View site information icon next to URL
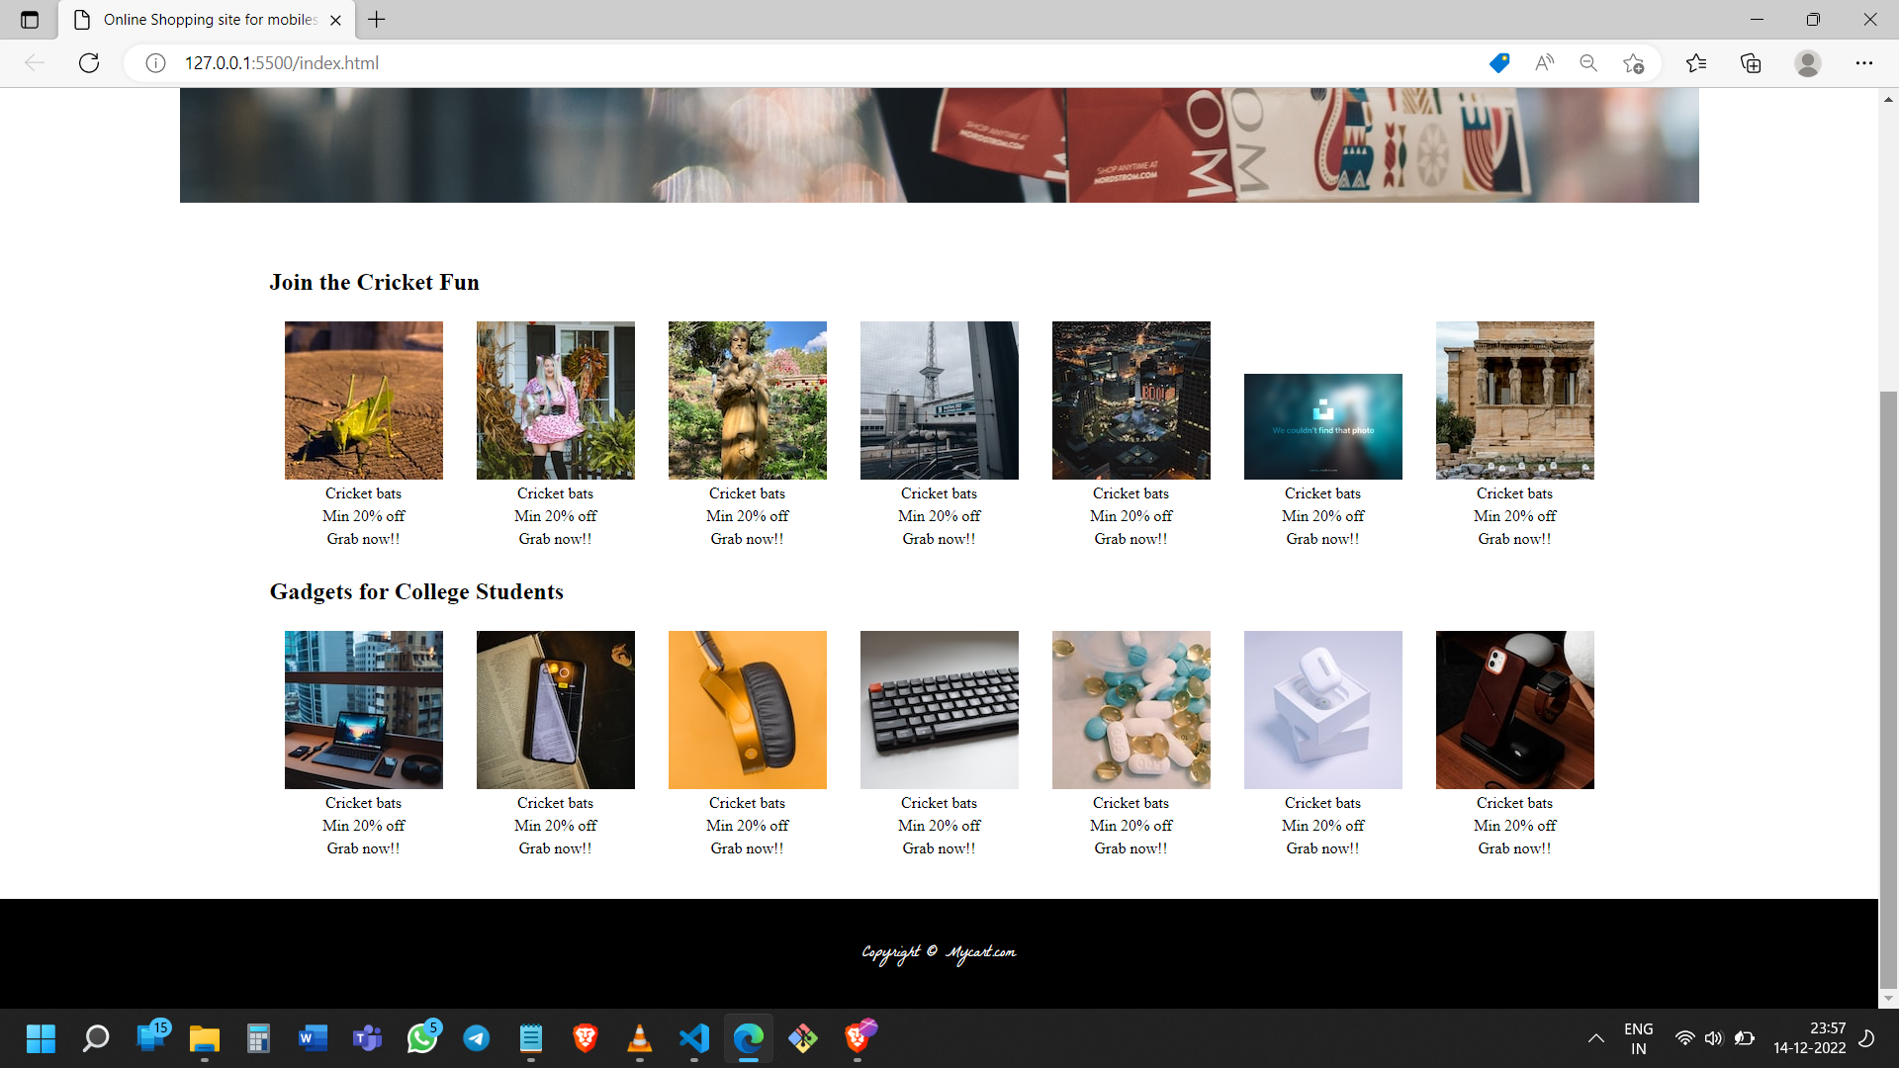 point(154,62)
